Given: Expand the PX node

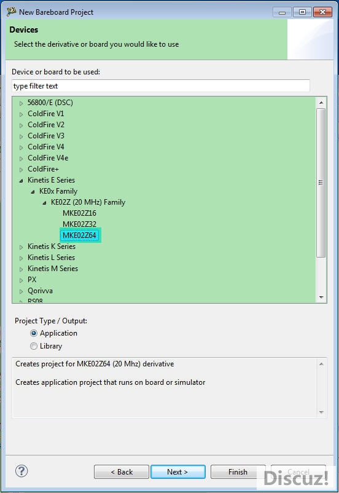Looking at the screenshot, I should pyautogui.click(x=21, y=280).
